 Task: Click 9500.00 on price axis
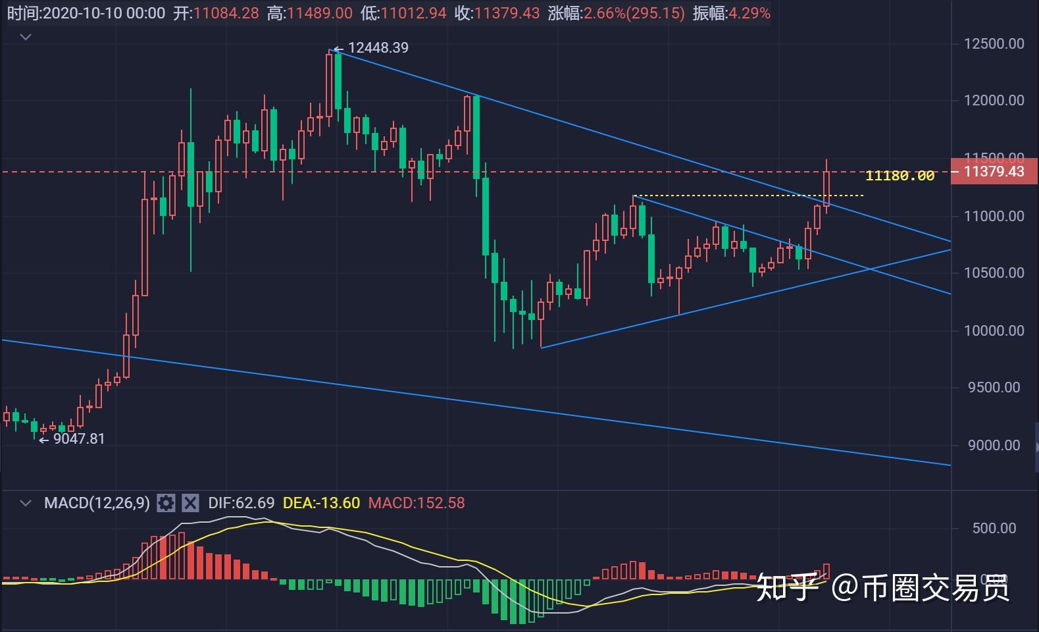(994, 387)
